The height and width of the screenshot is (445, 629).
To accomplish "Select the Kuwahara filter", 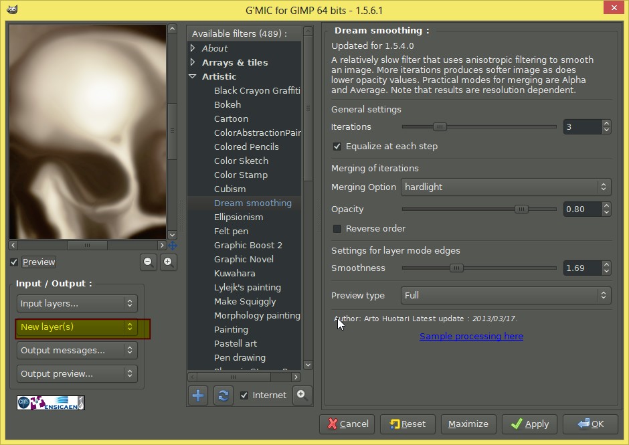I will pos(235,273).
